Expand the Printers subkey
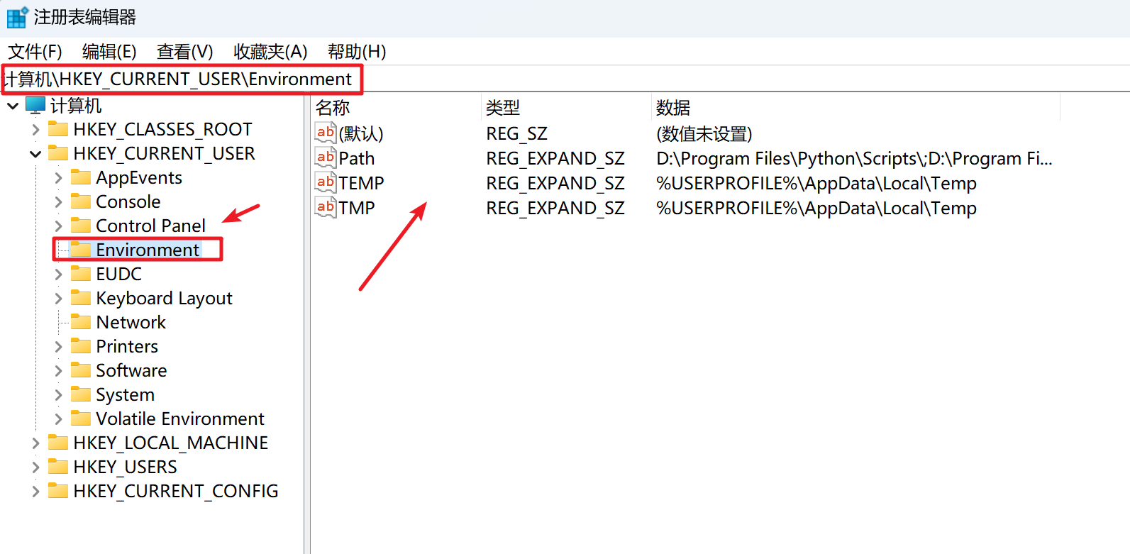 58,347
